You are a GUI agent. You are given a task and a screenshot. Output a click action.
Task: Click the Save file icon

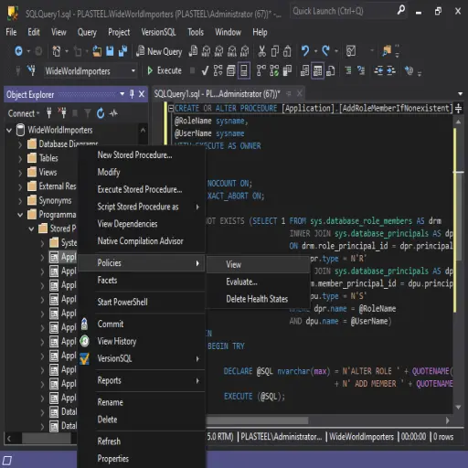click(x=110, y=51)
